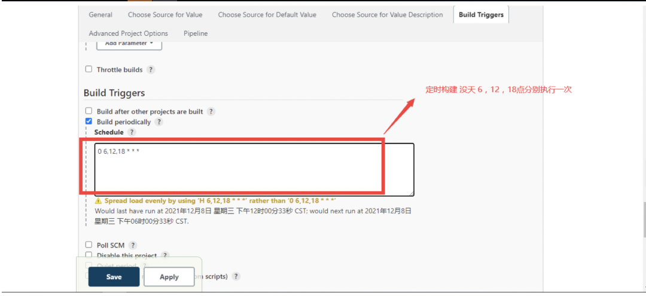Click the 'Schedule' label text
Viewport: 646px width, 296px height.
(109, 132)
